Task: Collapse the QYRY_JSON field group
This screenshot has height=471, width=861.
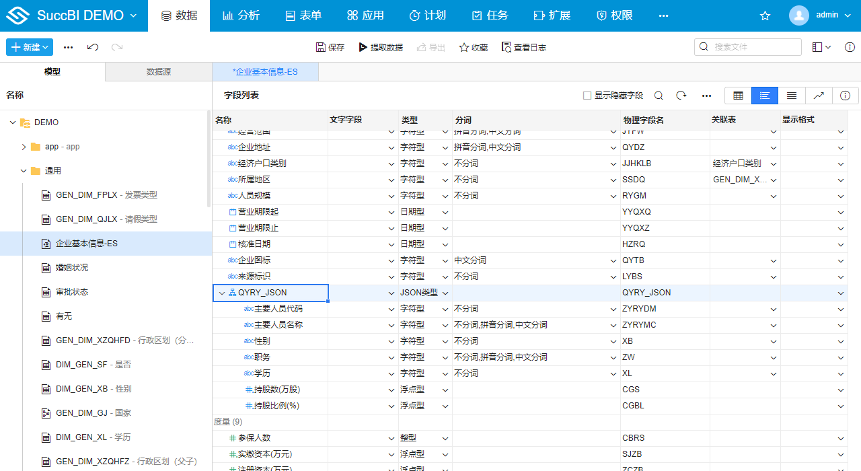Action: pos(222,293)
